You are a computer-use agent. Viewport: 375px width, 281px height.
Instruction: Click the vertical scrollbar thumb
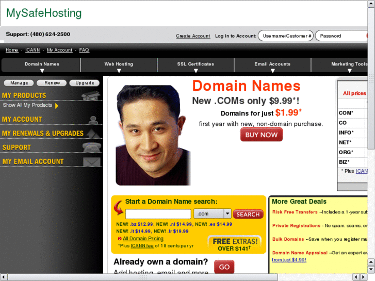pyautogui.click(x=371, y=79)
